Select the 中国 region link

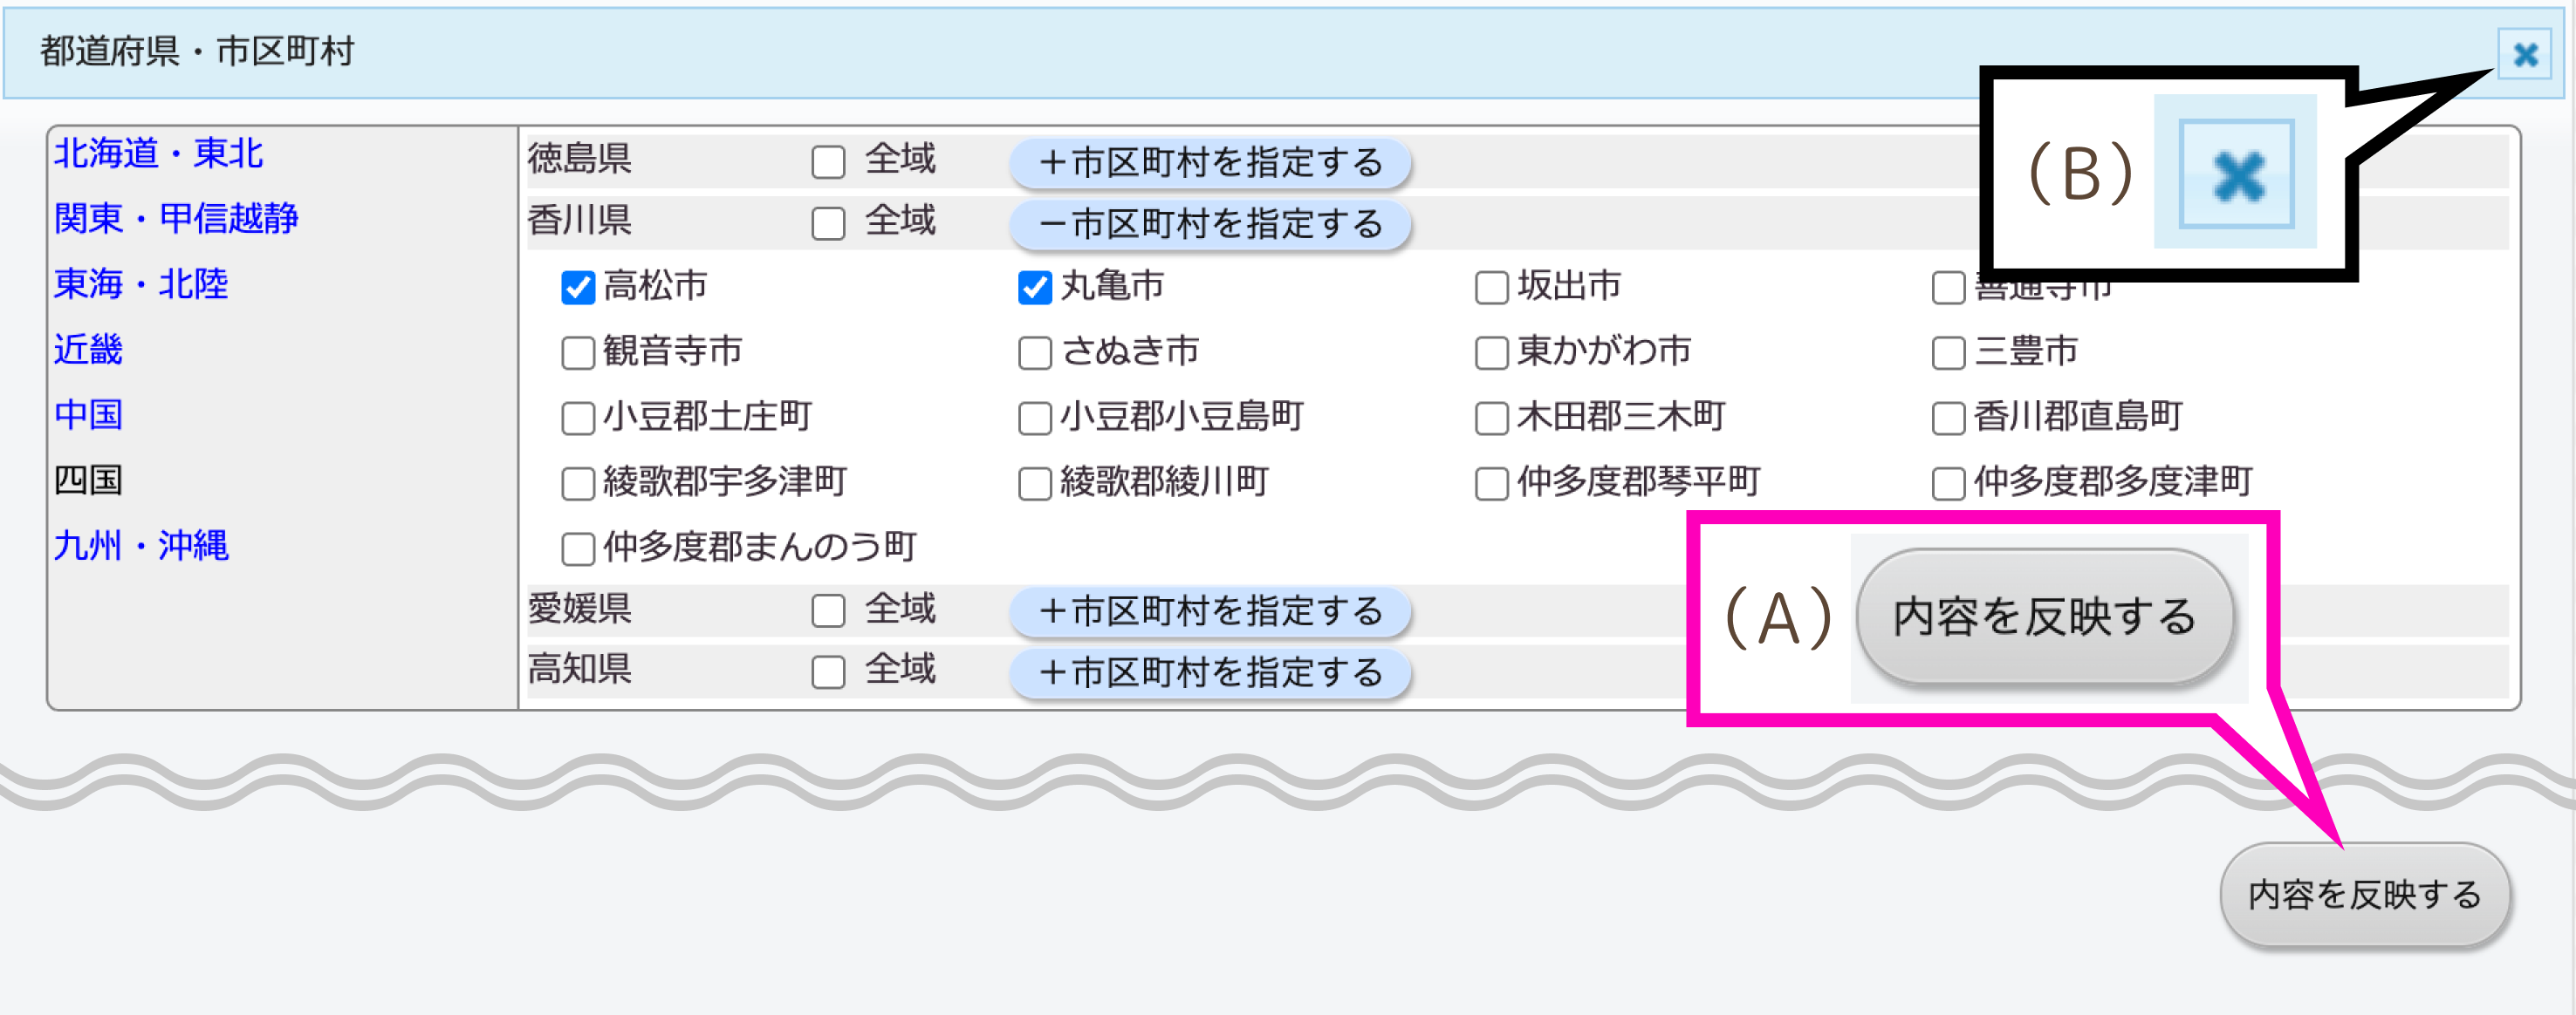pos(88,414)
